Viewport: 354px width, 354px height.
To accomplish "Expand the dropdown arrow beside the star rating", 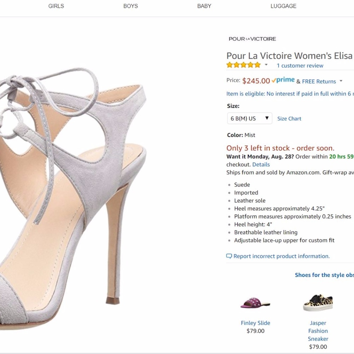I will pos(266,65).
